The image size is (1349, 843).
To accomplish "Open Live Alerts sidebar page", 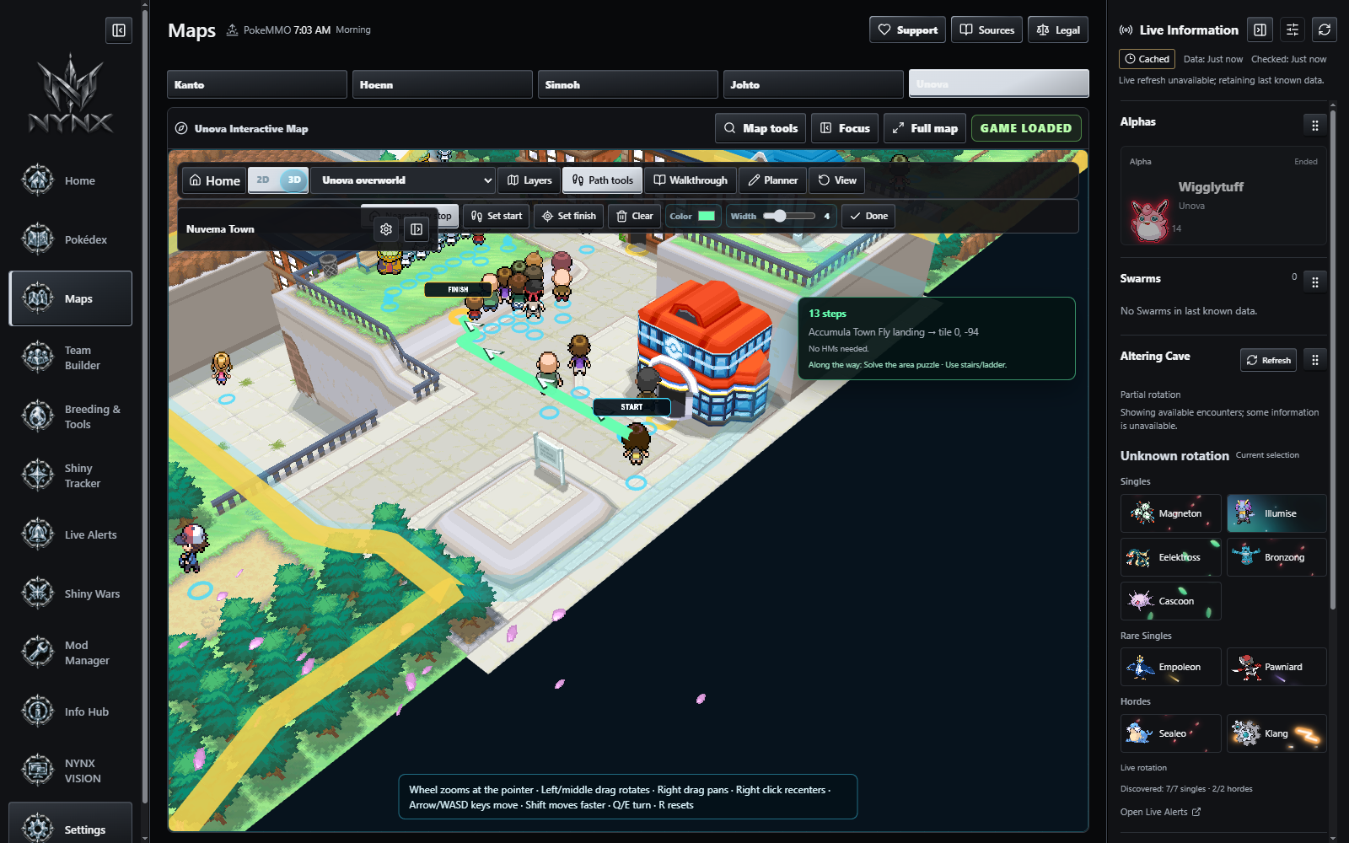I will tap(71, 534).
